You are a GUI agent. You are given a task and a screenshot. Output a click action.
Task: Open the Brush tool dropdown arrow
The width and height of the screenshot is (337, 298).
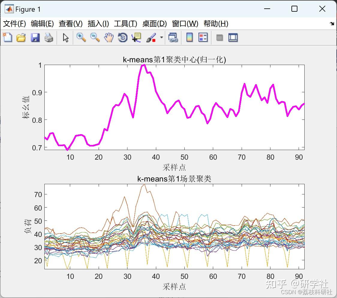click(161, 37)
